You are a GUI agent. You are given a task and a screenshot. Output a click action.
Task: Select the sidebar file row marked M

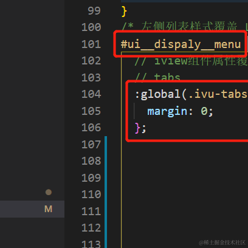[32, 209]
